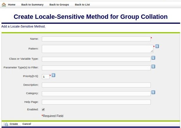Focus the Description input field
Viewport: 181px width, 128px height.
coord(96,85)
